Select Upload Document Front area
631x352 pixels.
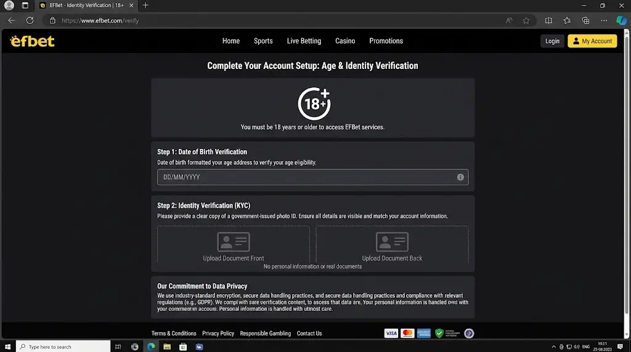point(234,245)
